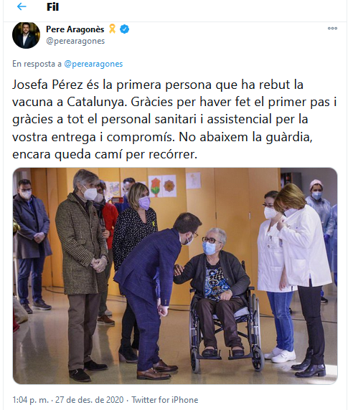Open the attached vaccination photo
The image size is (353, 410).
point(175,276)
